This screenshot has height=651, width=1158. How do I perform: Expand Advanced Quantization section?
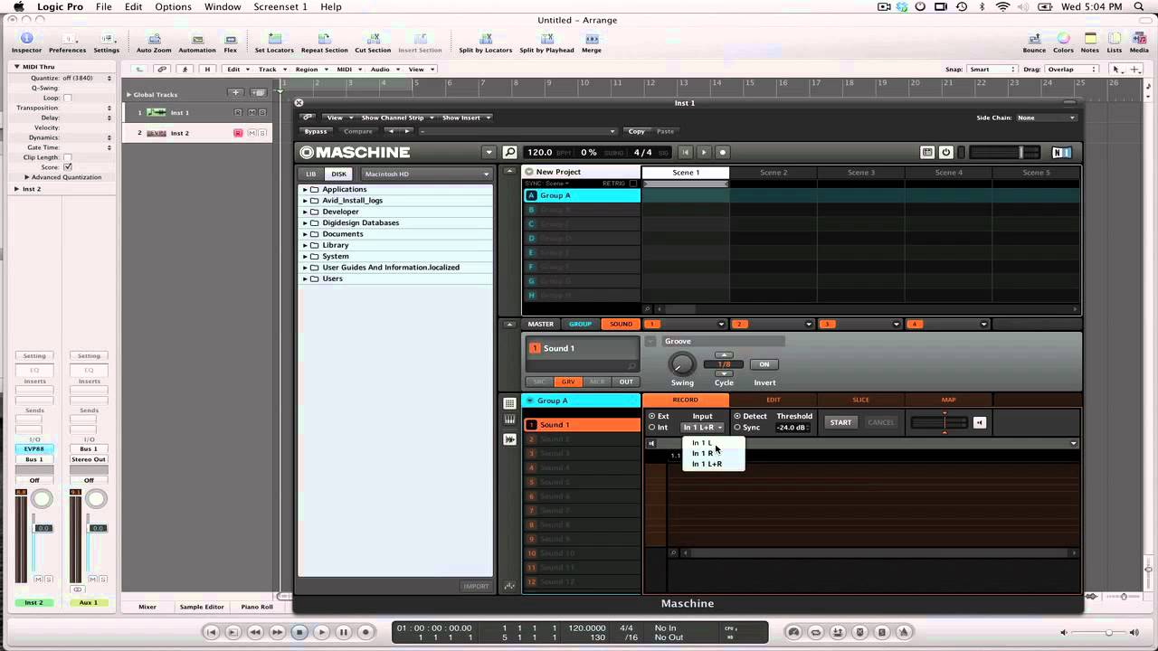[27, 177]
